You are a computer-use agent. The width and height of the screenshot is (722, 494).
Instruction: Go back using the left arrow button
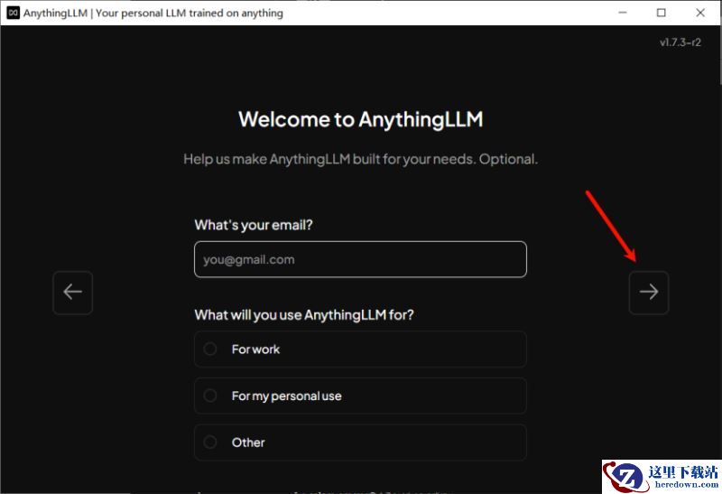point(73,293)
